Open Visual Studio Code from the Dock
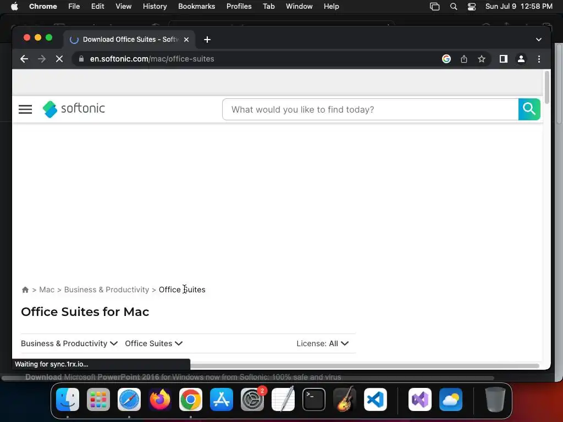Image resolution: width=563 pixels, height=422 pixels. pyautogui.click(x=375, y=399)
